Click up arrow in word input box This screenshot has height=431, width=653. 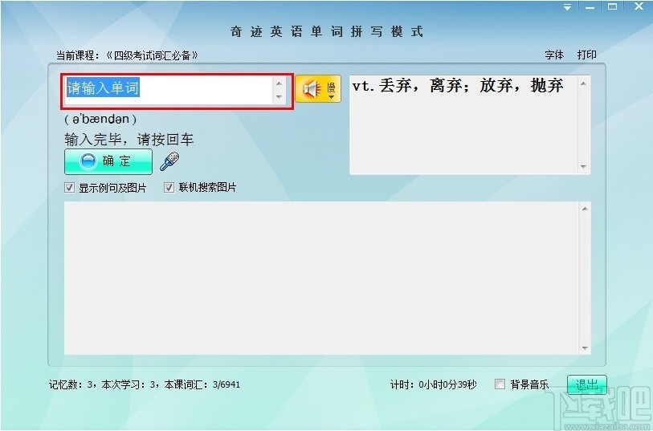[279, 83]
